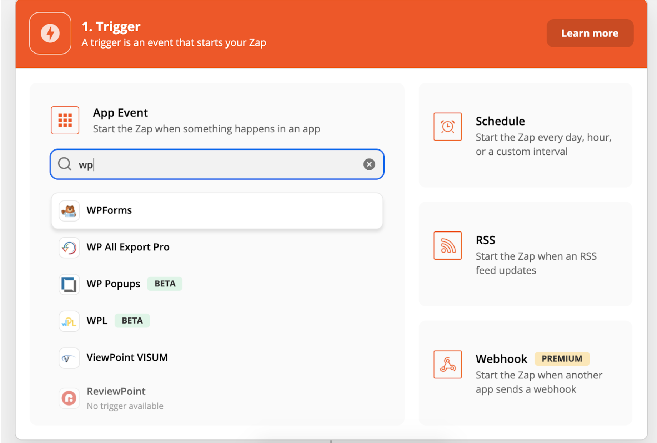Screen dimensions: 657x443
Task: Click the ViewPoint VISUM app icon
Action: pyautogui.click(x=69, y=358)
